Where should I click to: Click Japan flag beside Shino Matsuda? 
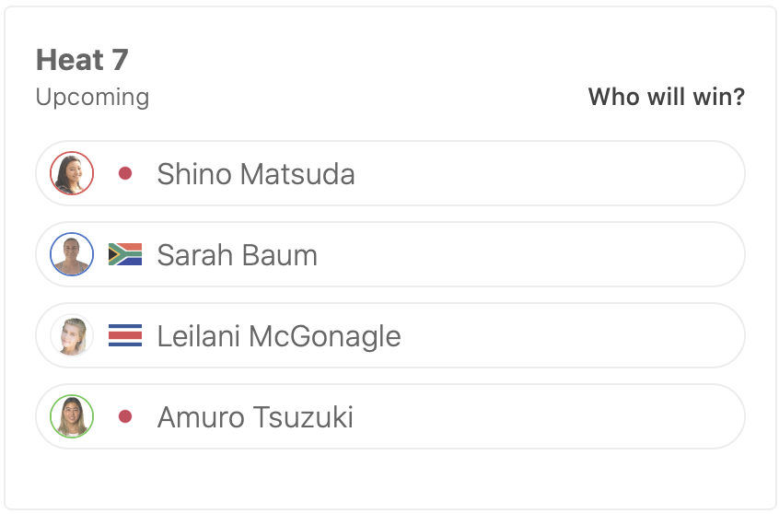[x=125, y=173]
